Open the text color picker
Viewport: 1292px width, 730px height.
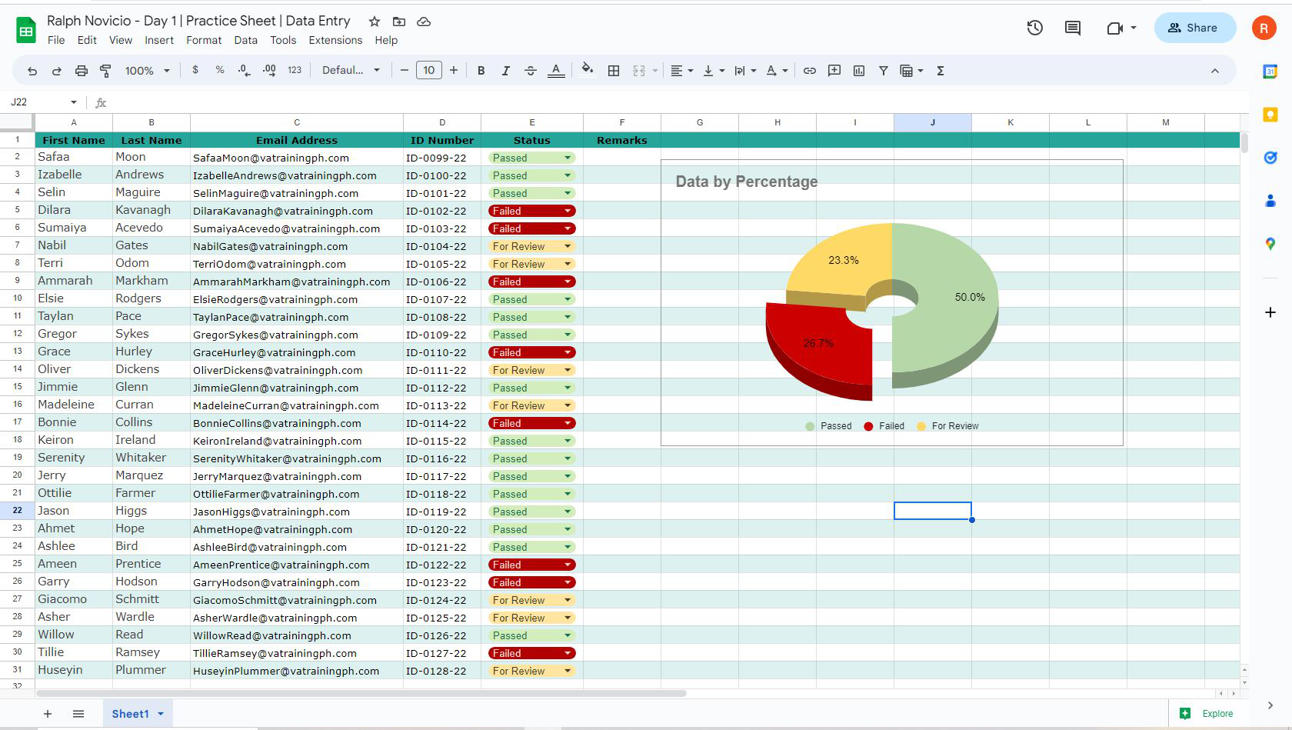[556, 71]
